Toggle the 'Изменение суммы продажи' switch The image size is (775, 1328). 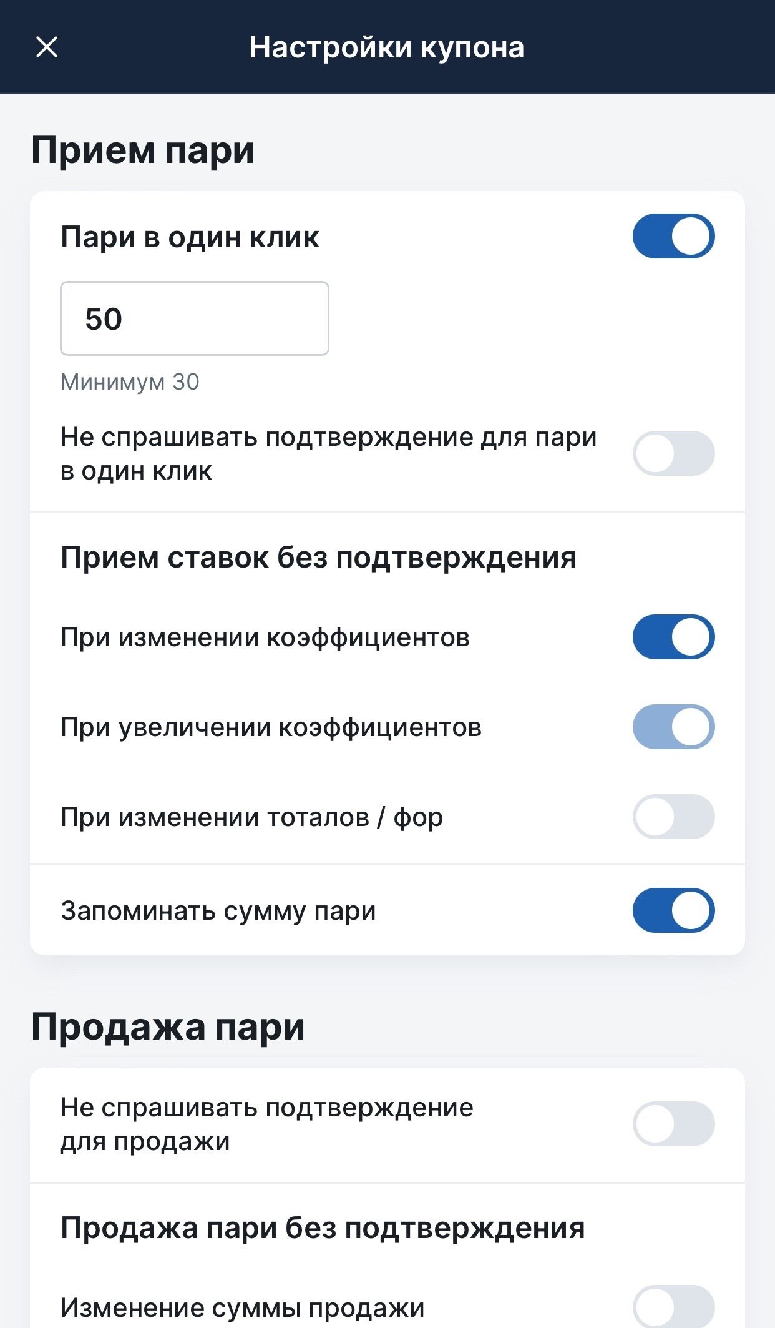click(x=673, y=1307)
